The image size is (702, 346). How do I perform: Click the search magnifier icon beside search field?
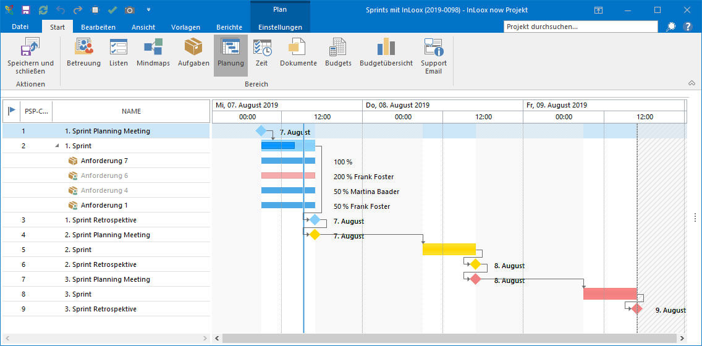pos(670,27)
